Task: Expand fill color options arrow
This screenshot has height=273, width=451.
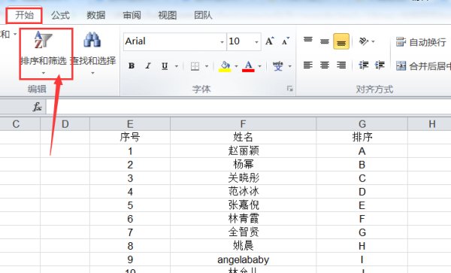Action: tap(236, 66)
